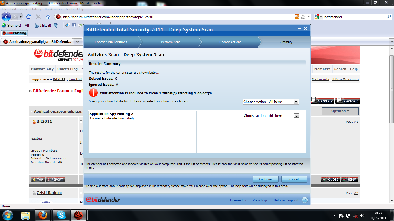Go to Firefox home page icon

[x=48, y=17]
